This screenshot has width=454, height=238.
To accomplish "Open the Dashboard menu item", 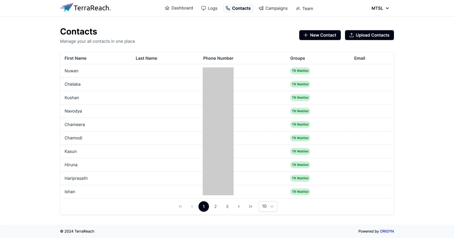I will [179, 8].
